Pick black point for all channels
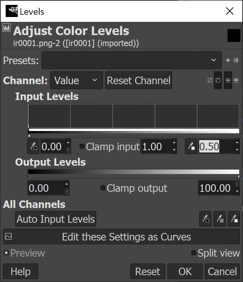 click(205, 219)
